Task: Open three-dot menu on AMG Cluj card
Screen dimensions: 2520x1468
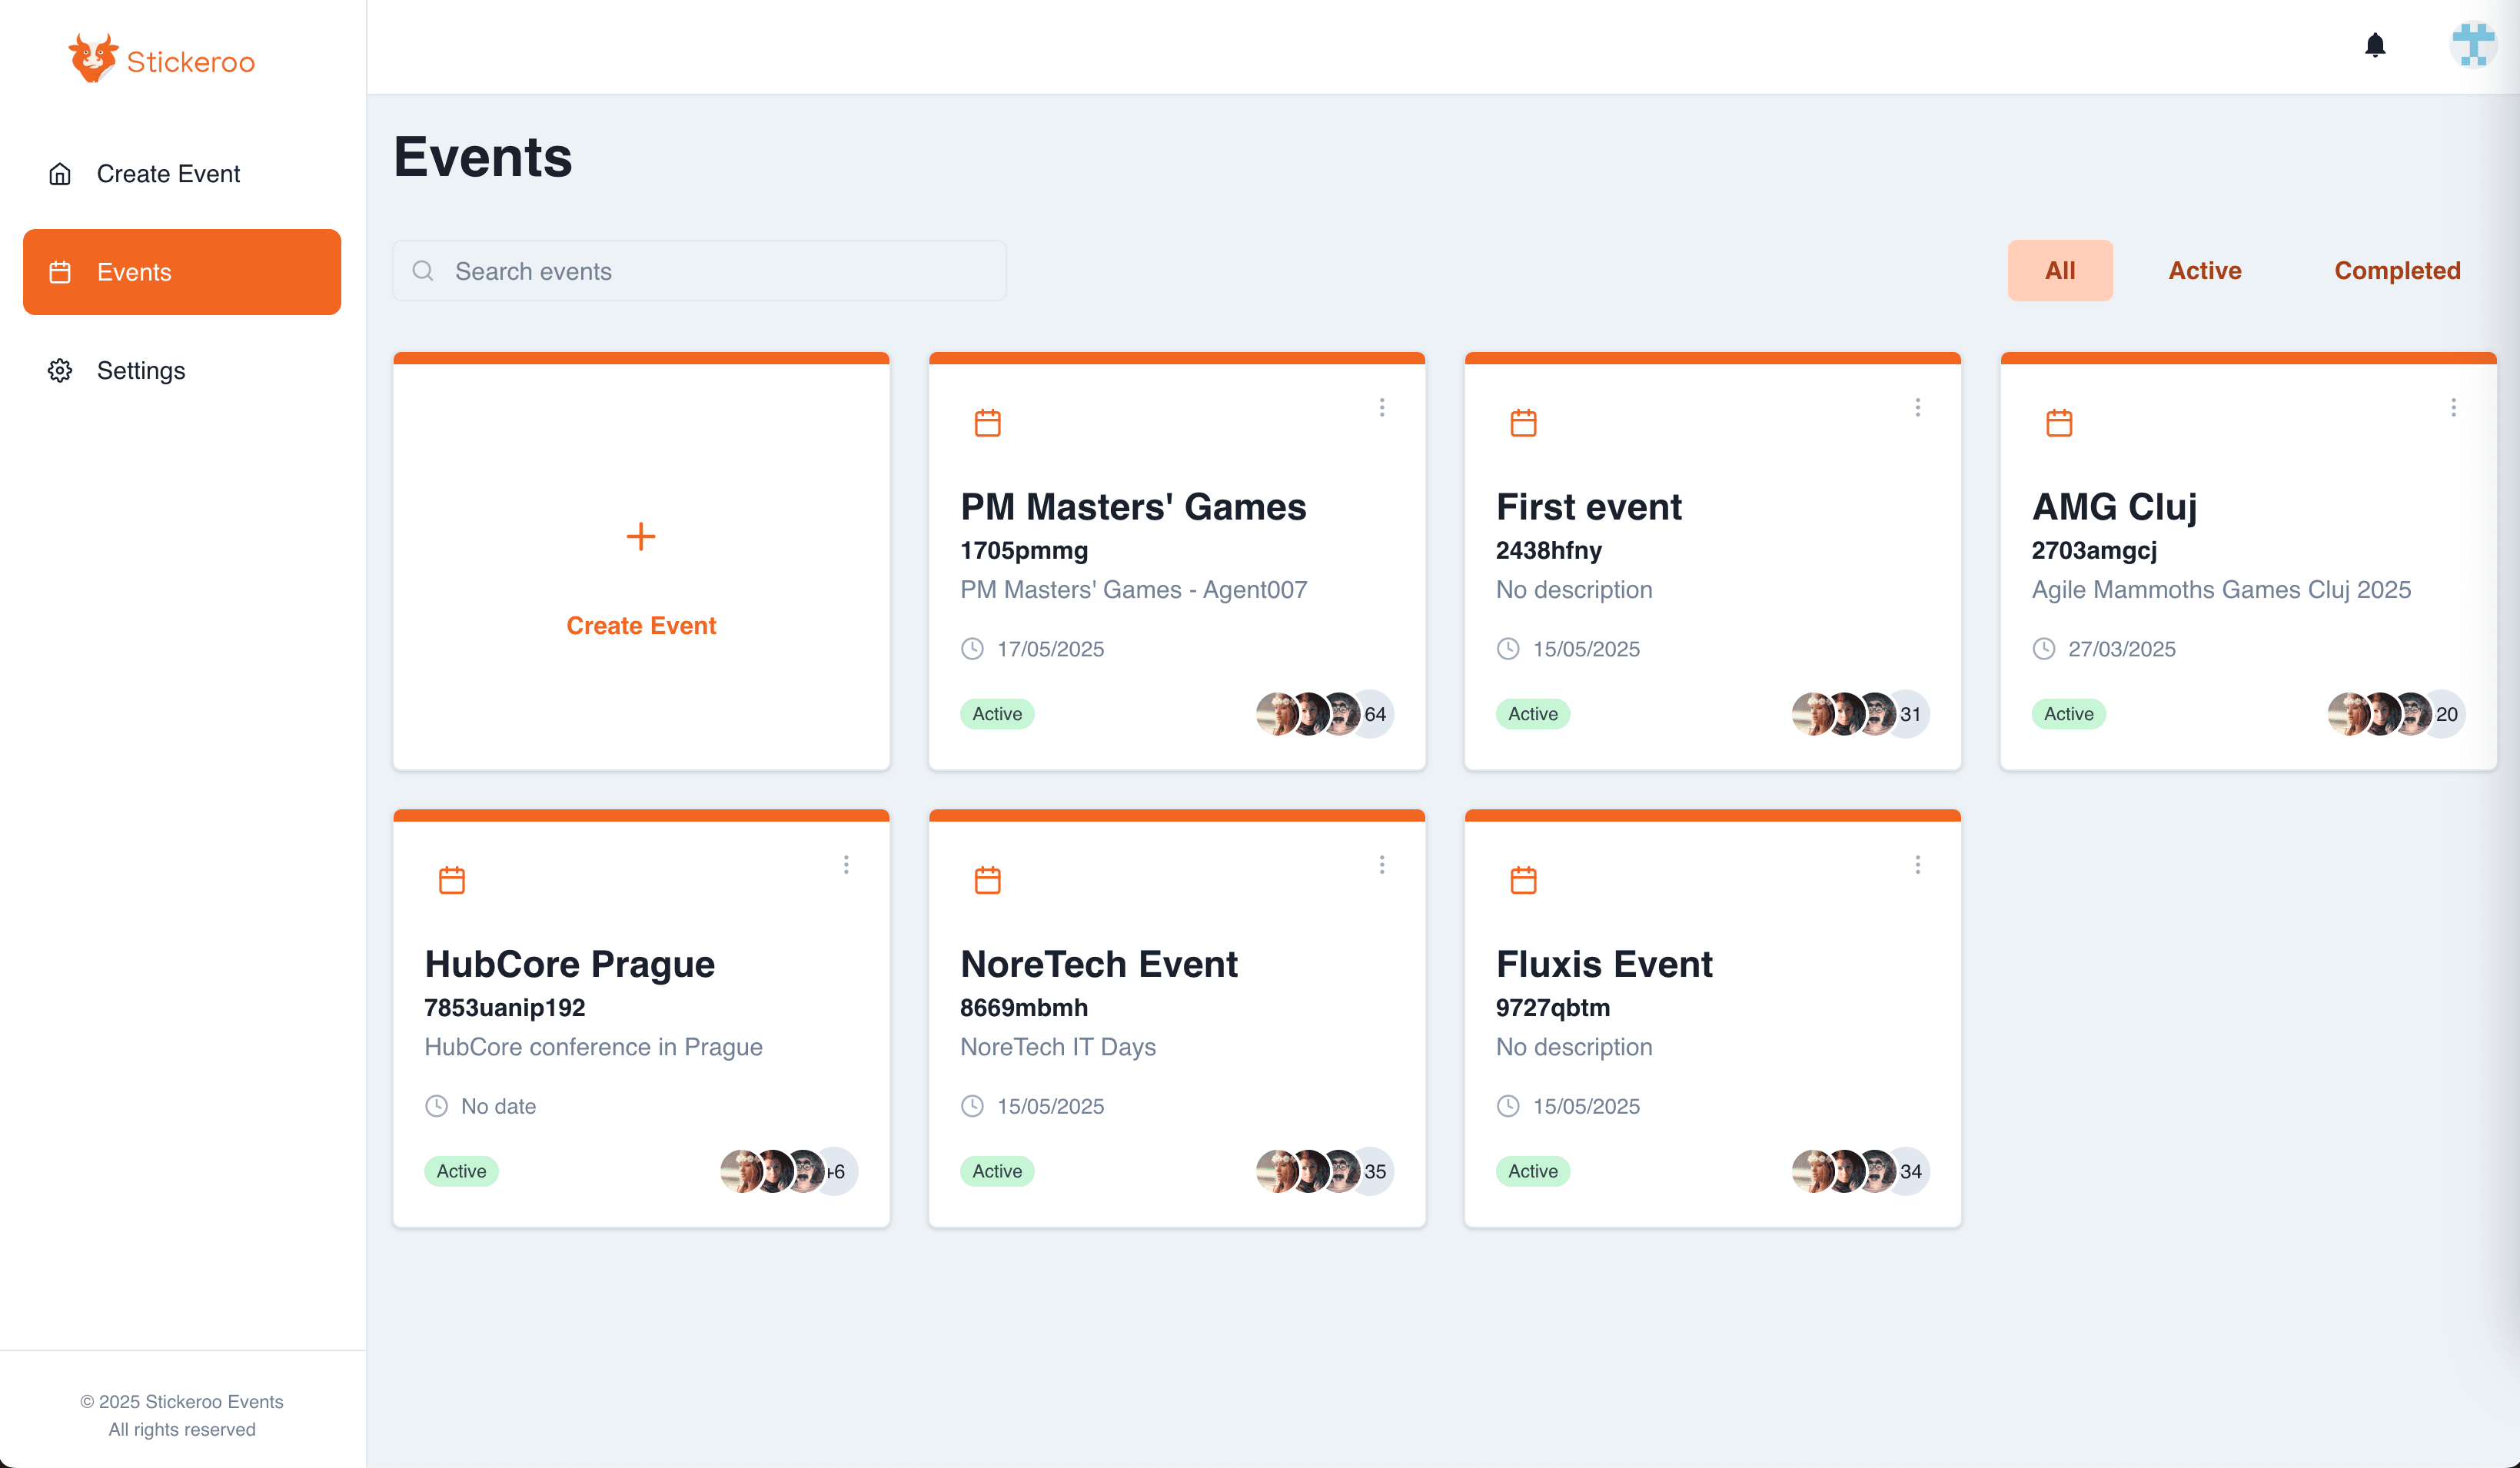Action: click(2453, 407)
